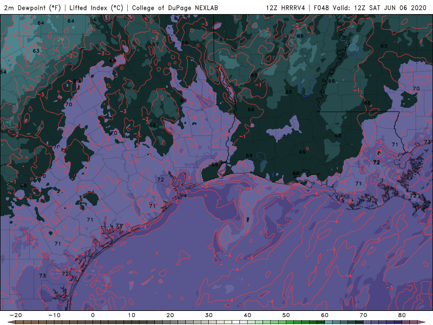Click the "Valid: 12Z SAT JUN 06 2020" text
Image resolution: width=433 pixels, height=325 pixels.
(x=380, y=8)
